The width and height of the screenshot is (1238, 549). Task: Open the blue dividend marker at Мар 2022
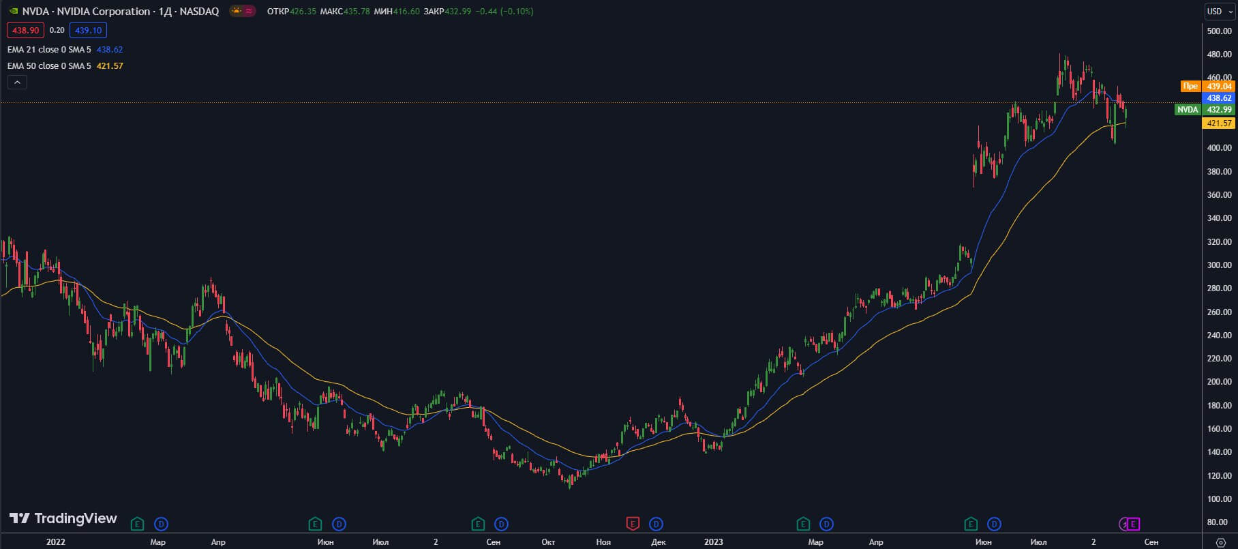[161, 524]
